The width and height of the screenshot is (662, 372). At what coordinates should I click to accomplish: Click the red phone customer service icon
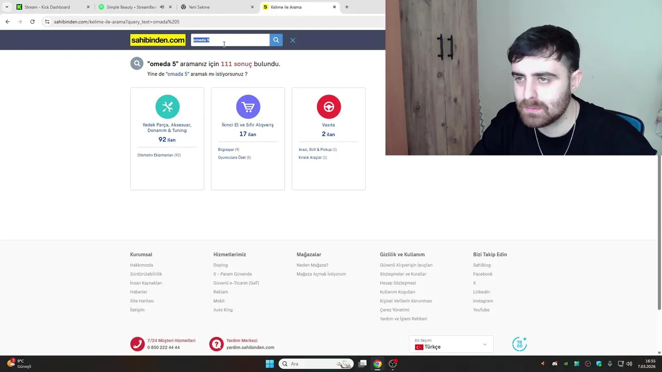137,344
